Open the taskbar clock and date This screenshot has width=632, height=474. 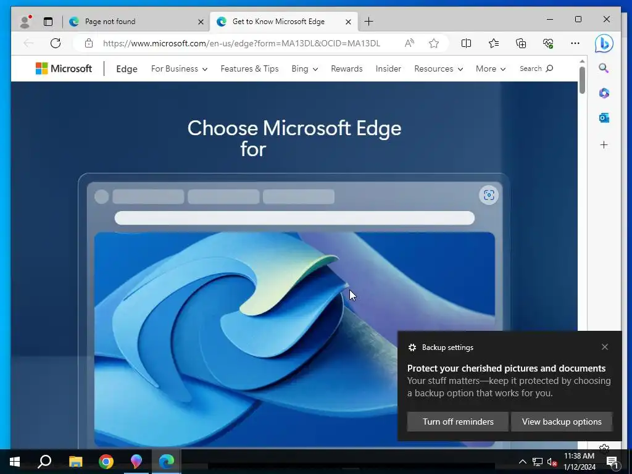[579, 462]
